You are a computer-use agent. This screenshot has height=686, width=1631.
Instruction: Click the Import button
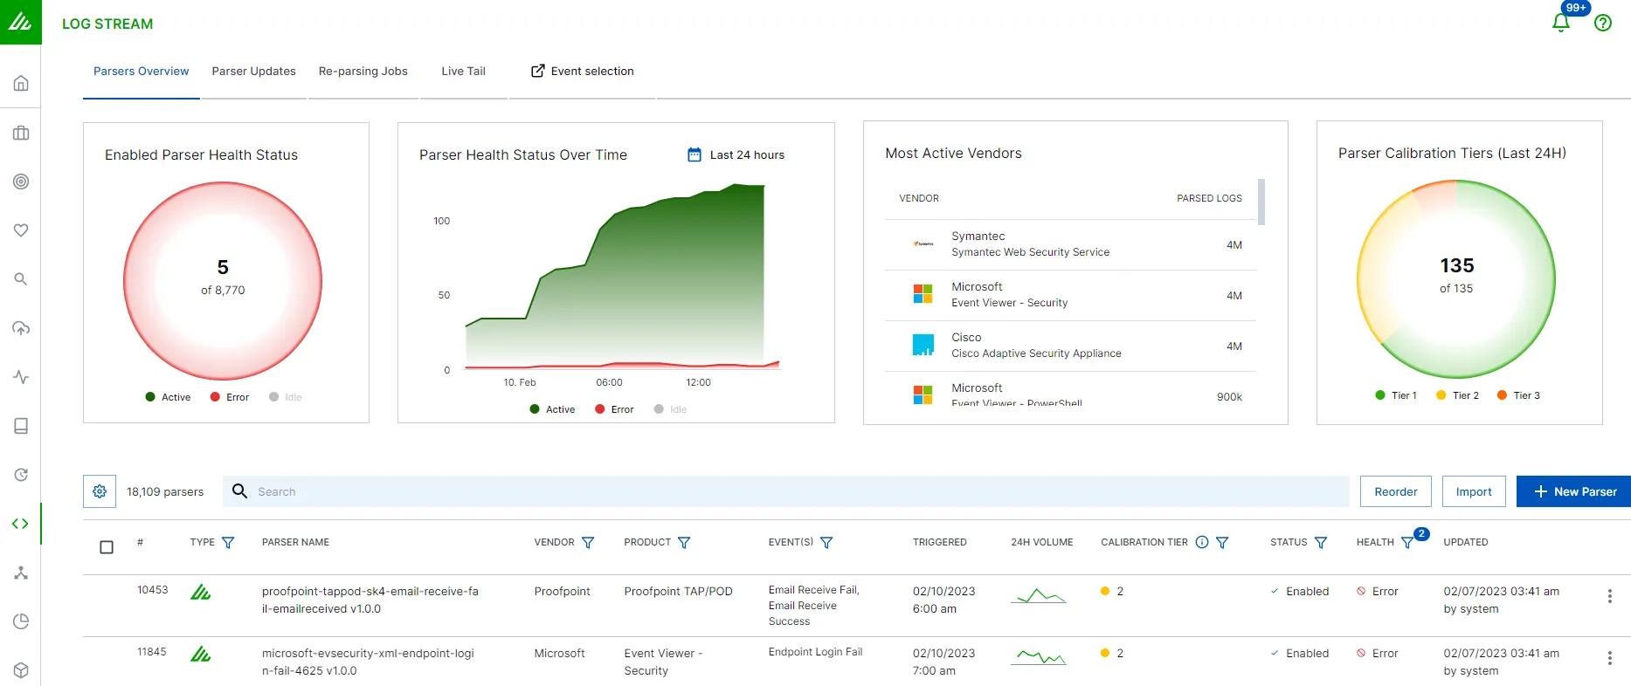[x=1474, y=491]
